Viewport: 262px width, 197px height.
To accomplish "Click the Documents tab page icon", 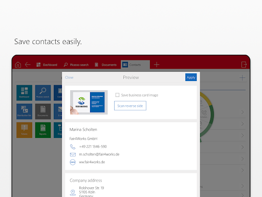I will tap(97, 65).
